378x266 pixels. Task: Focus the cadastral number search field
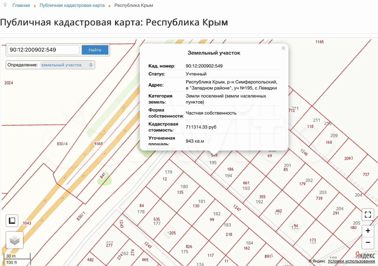[43, 50]
